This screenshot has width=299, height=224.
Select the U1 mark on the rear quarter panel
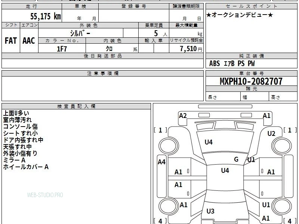266,205
